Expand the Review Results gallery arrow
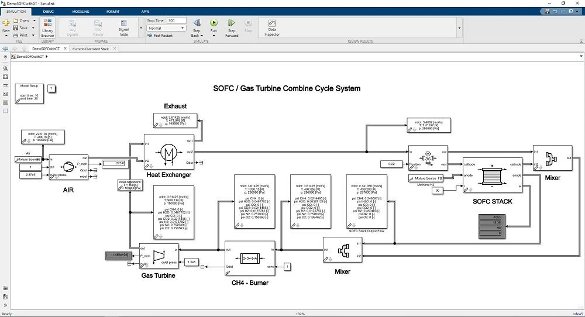The image size is (585, 317). click(x=459, y=27)
